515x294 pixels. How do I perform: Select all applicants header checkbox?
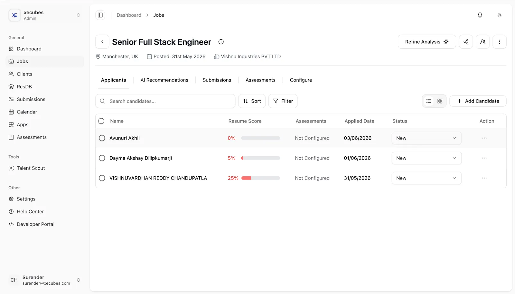101,121
